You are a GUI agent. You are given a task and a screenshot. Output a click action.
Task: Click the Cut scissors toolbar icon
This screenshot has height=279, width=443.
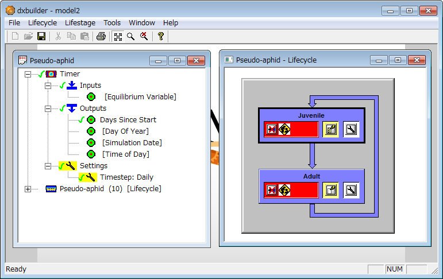tap(58, 36)
